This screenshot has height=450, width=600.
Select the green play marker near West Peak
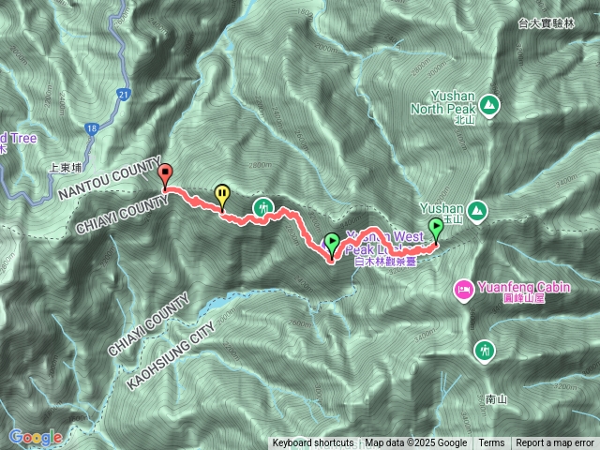(332, 245)
